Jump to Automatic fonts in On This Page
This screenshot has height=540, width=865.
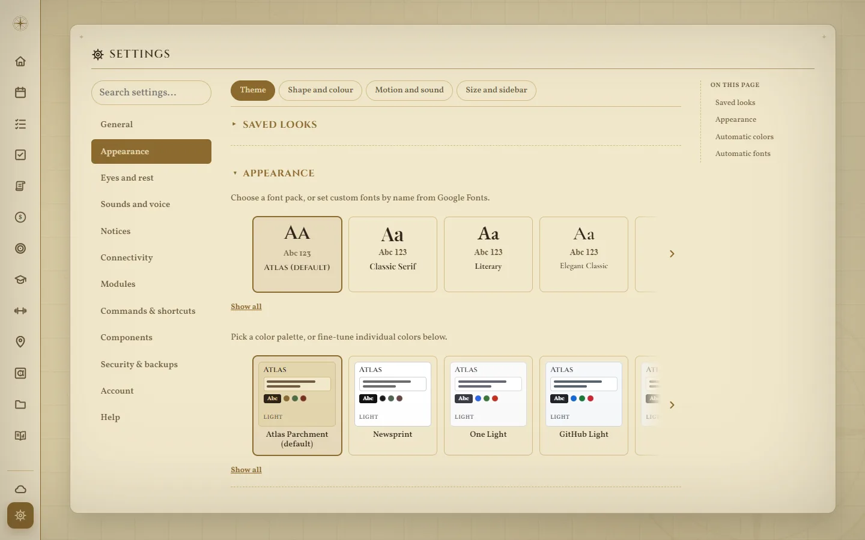pos(742,154)
